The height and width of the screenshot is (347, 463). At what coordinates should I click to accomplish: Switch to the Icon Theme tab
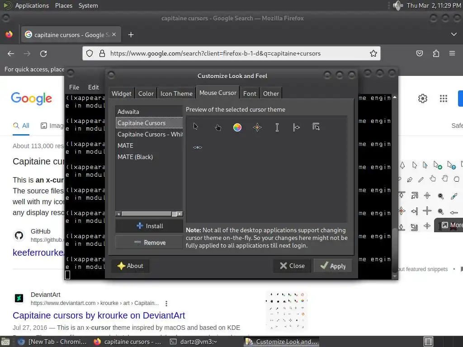coord(176,94)
